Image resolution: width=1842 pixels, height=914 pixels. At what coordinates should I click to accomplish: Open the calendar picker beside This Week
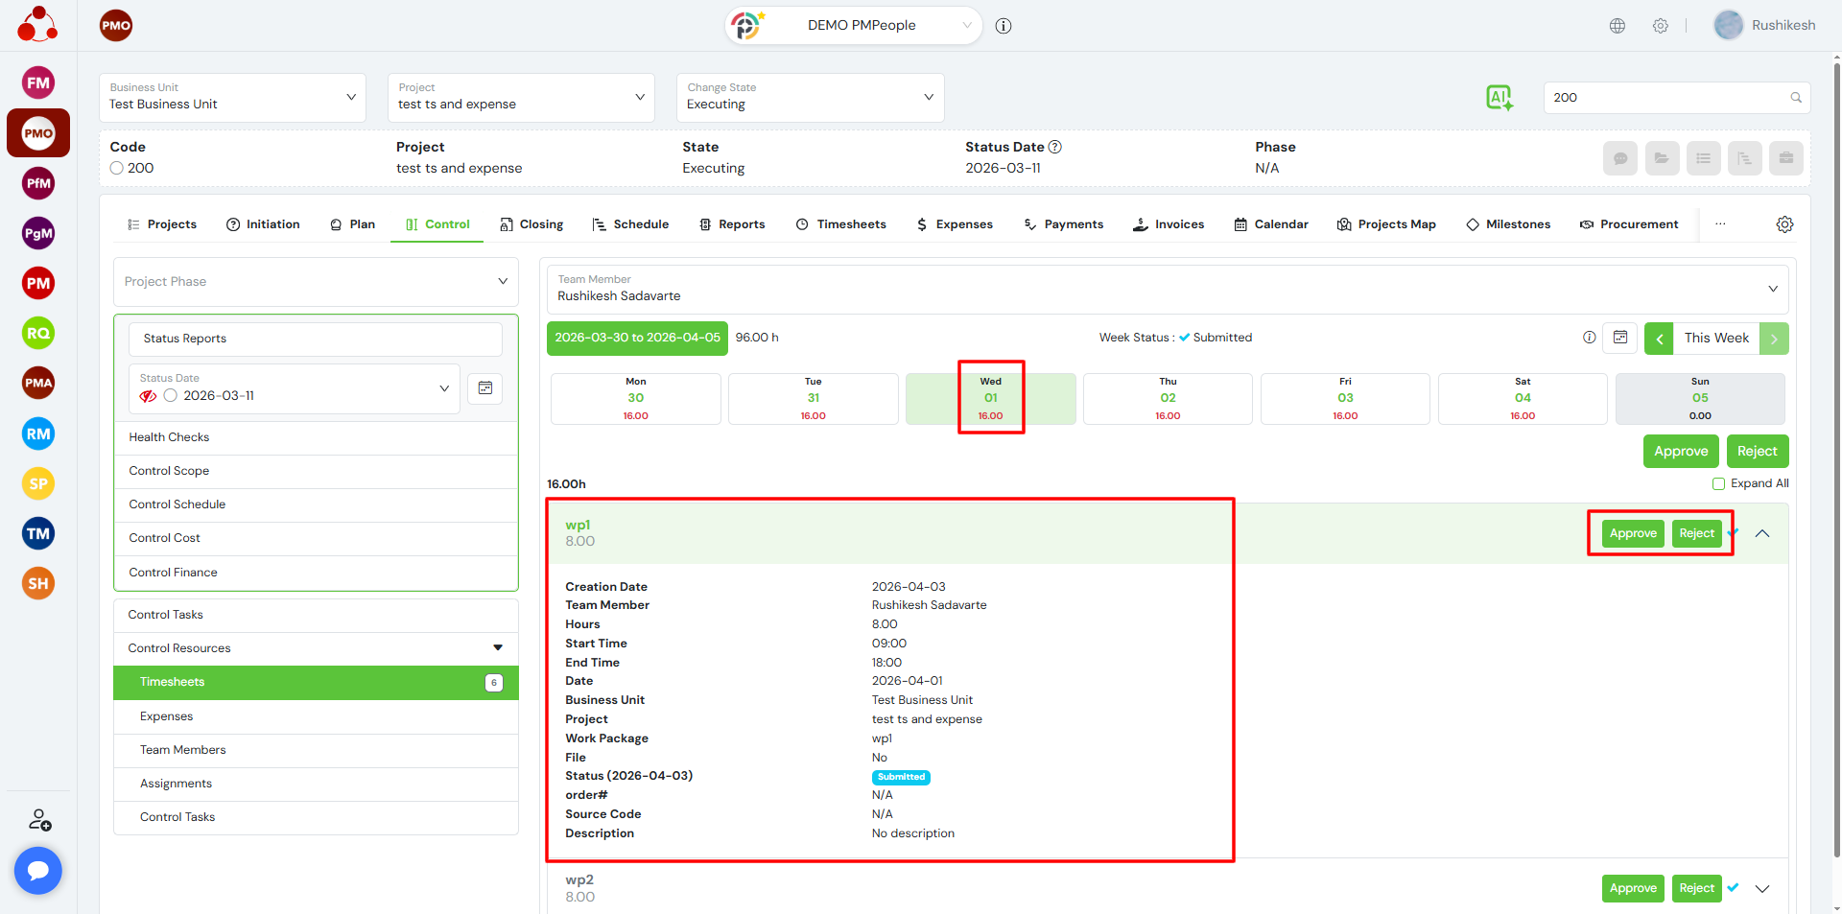[x=1620, y=338]
